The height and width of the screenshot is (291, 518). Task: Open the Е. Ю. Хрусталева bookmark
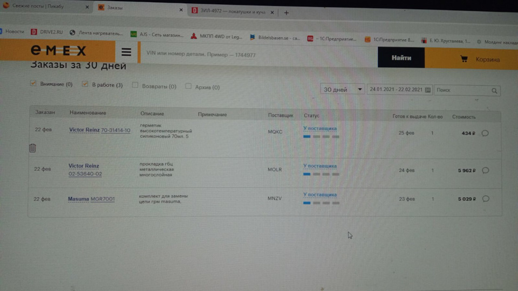(446, 40)
